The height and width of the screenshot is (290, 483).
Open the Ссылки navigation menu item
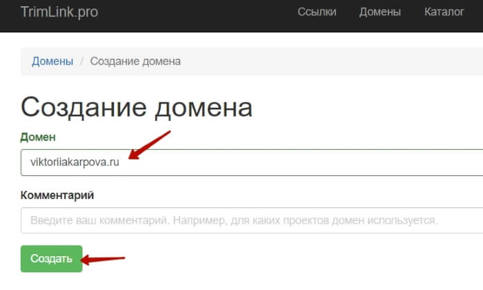[x=317, y=12]
